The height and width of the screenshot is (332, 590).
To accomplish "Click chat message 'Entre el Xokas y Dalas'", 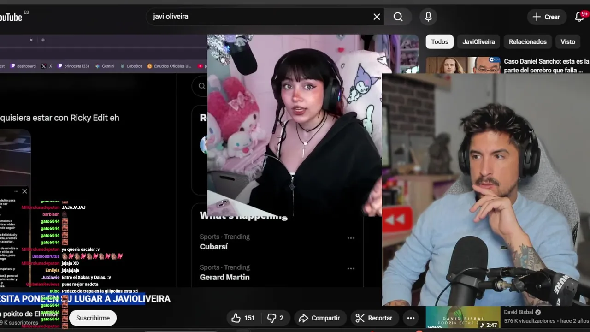I will coord(86,277).
